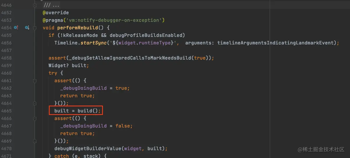
Task: Click the fold end marker on line 4669
Action: (35, 141)
